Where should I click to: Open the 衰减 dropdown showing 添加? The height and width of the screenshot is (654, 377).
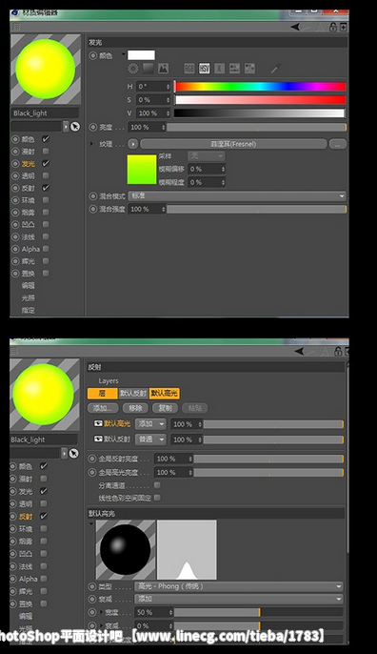click(239, 599)
